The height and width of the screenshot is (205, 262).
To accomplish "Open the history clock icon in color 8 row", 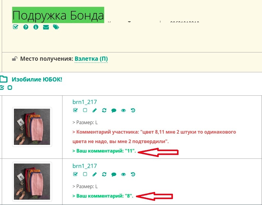I will click(133, 174).
